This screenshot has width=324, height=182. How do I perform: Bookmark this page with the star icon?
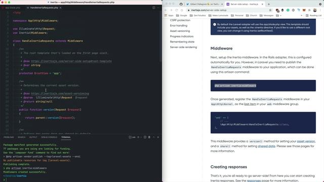click(270, 10)
